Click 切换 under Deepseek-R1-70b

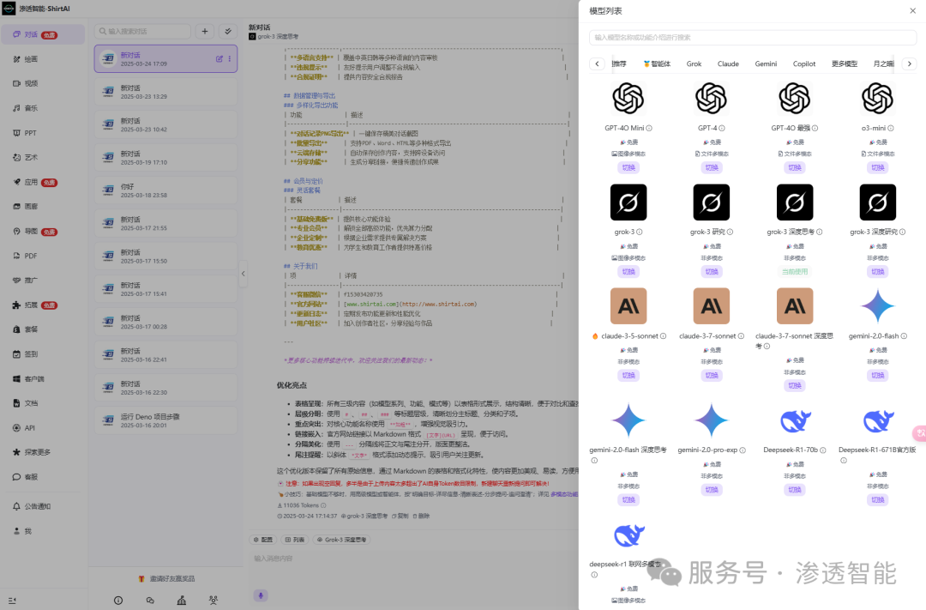click(x=795, y=490)
